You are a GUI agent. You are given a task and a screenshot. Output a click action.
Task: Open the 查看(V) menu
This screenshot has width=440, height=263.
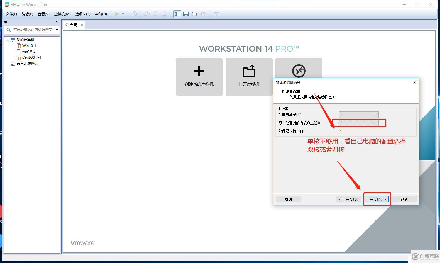[43, 14]
